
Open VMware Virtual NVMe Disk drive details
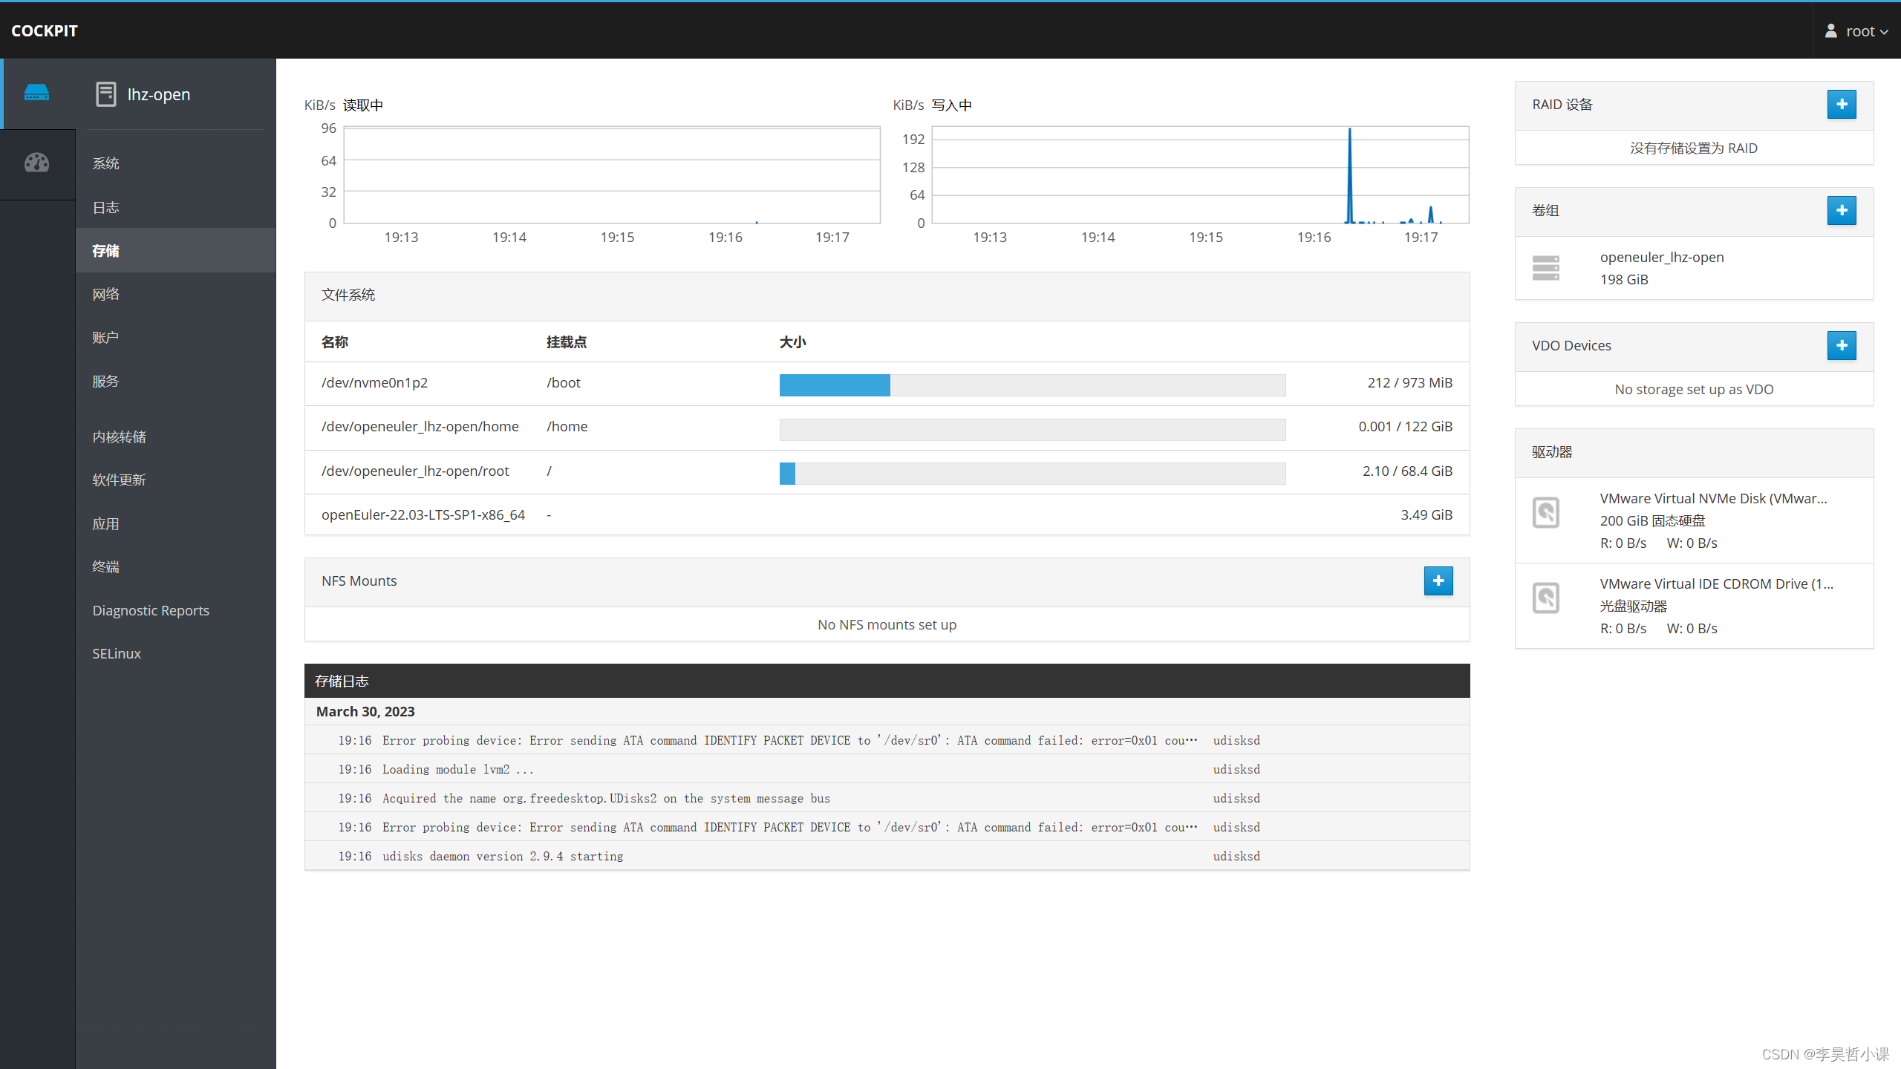[1694, 520]
